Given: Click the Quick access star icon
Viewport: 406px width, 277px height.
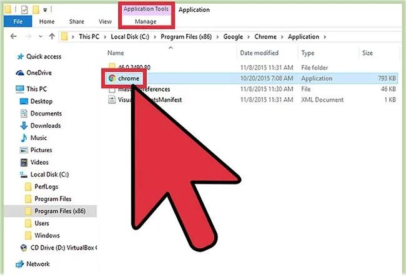Looking at the screenshot, I should [x=20, y=57].
